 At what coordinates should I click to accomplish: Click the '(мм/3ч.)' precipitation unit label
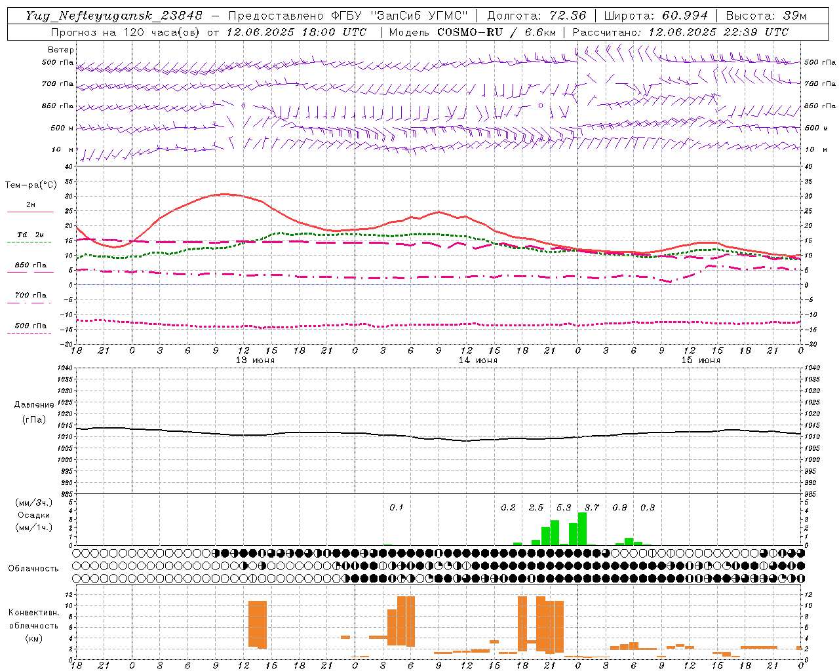tap(34, 503)
